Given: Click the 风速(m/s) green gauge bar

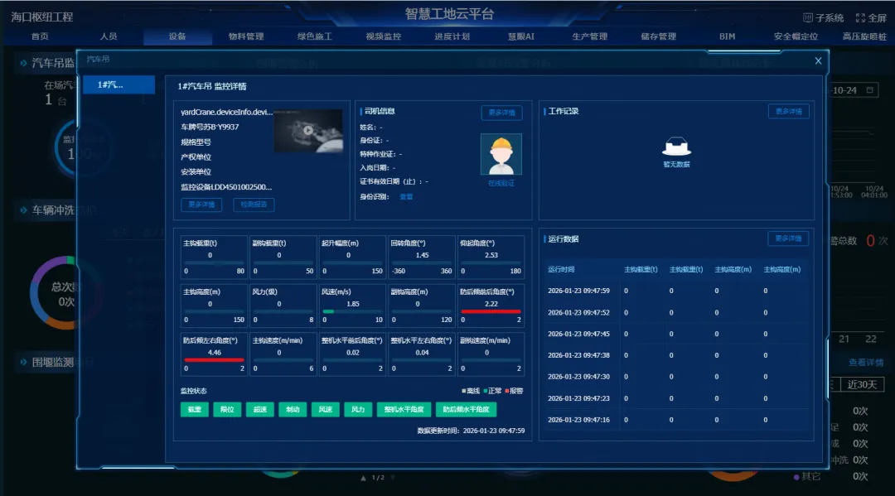Looking at the screenshot, I should [x=328, y=311].
